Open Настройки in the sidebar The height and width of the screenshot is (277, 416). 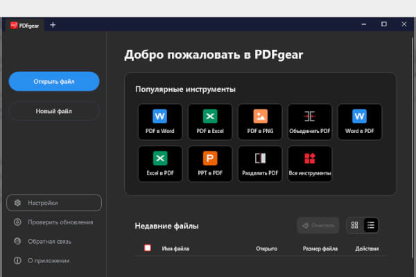tap(54, 203)
